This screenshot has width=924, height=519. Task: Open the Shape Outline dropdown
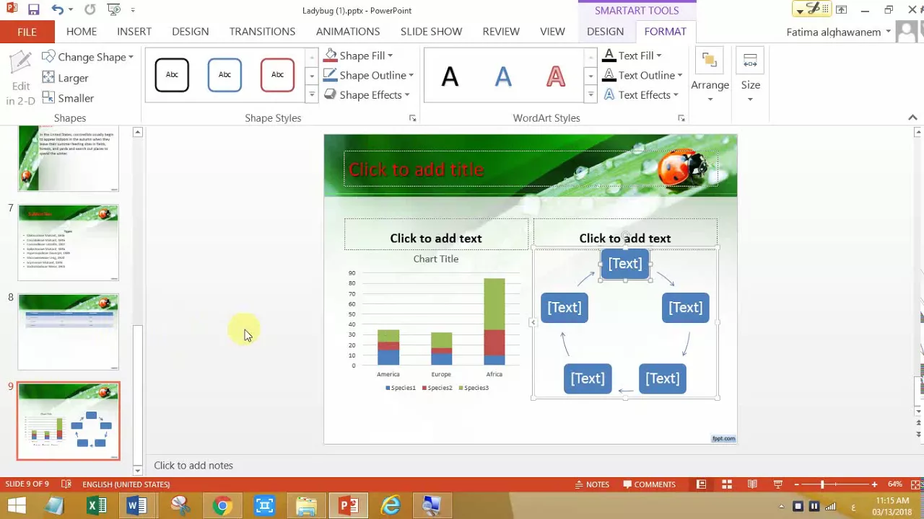coord(369,75)
